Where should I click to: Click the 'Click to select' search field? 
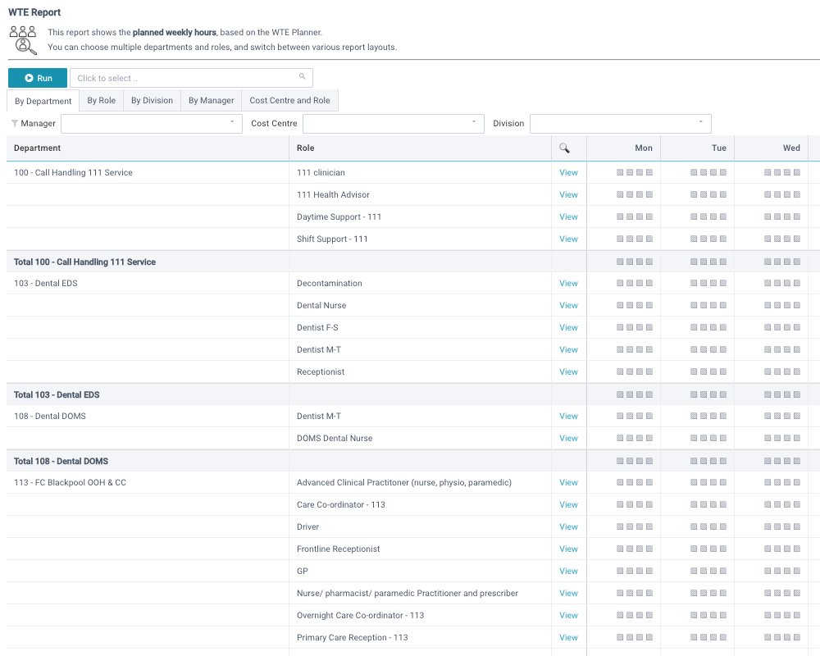pyautogui.click(x=184, y=78)
